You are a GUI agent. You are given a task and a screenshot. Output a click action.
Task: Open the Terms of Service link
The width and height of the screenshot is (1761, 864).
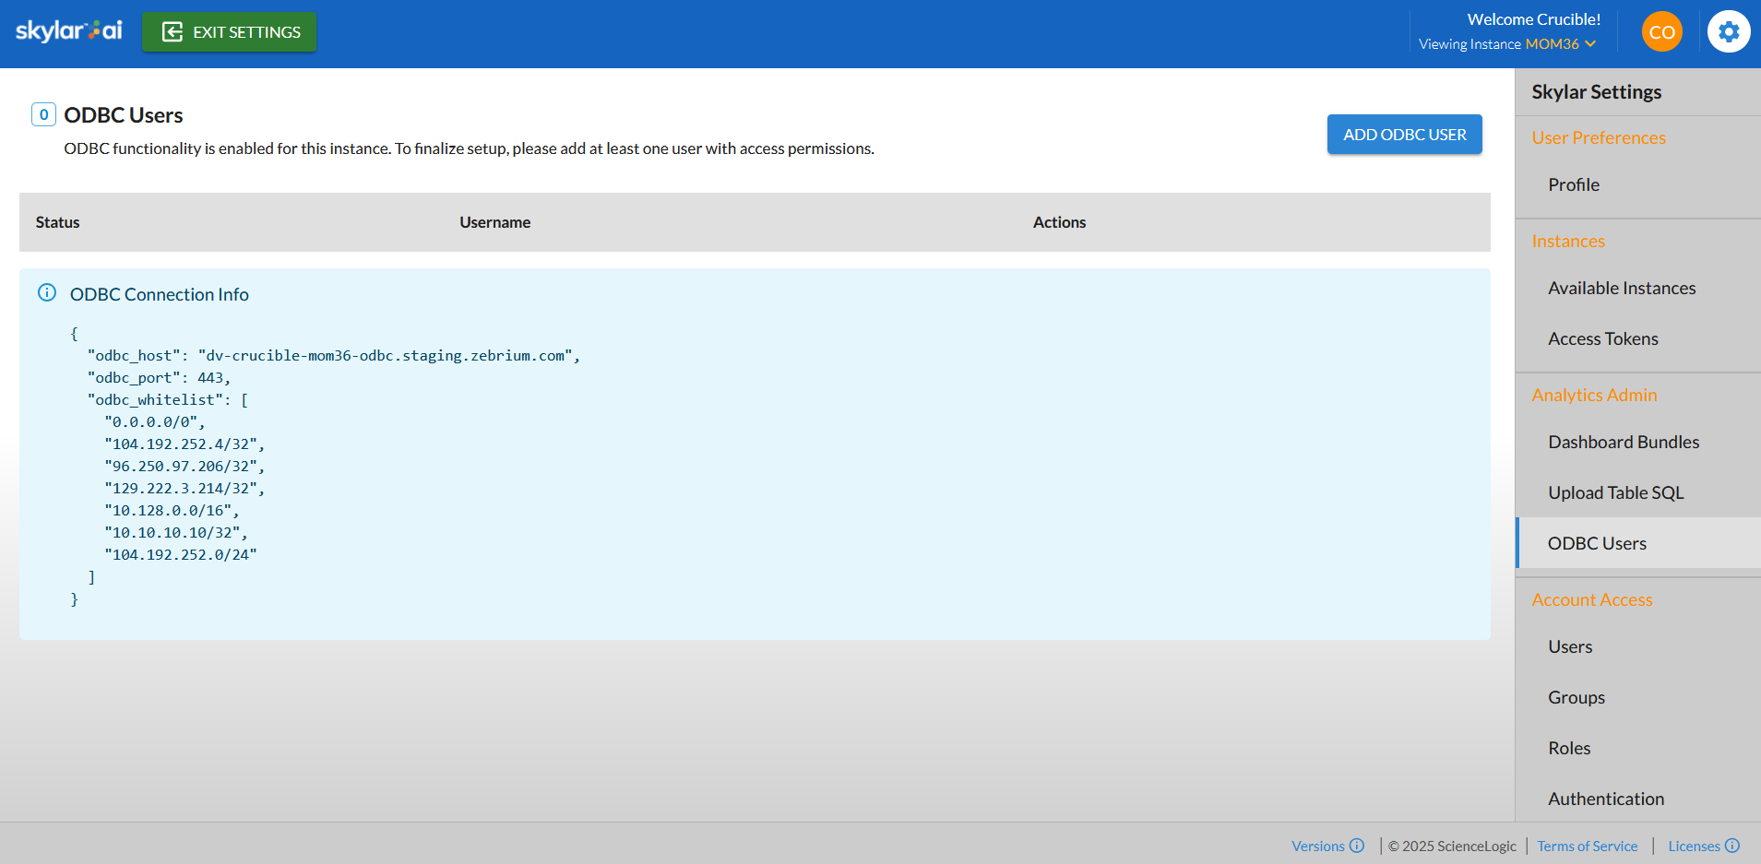point(1587,845)
